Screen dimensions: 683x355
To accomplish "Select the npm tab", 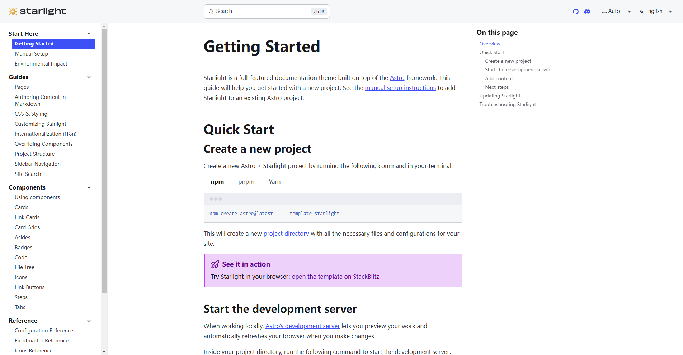I will coord(217,182).
